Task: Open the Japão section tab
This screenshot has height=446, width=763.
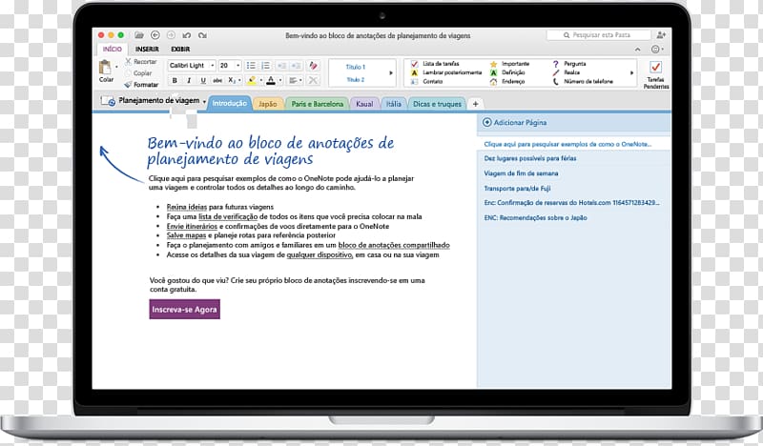Action: click(x=268, y=104)
